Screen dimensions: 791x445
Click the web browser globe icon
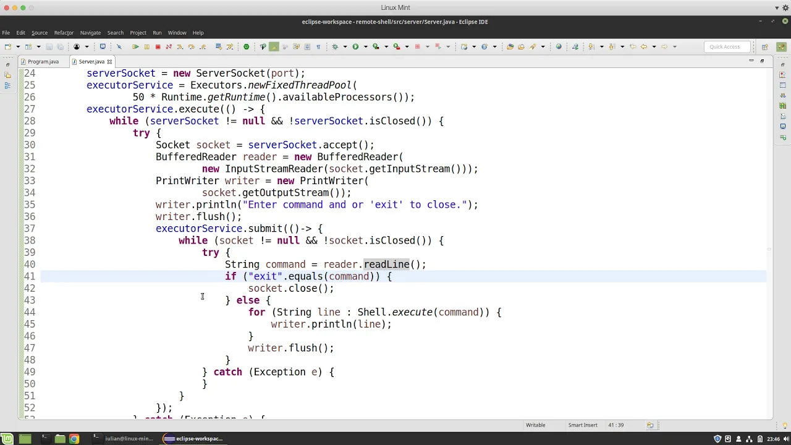[x=559, y=46]
